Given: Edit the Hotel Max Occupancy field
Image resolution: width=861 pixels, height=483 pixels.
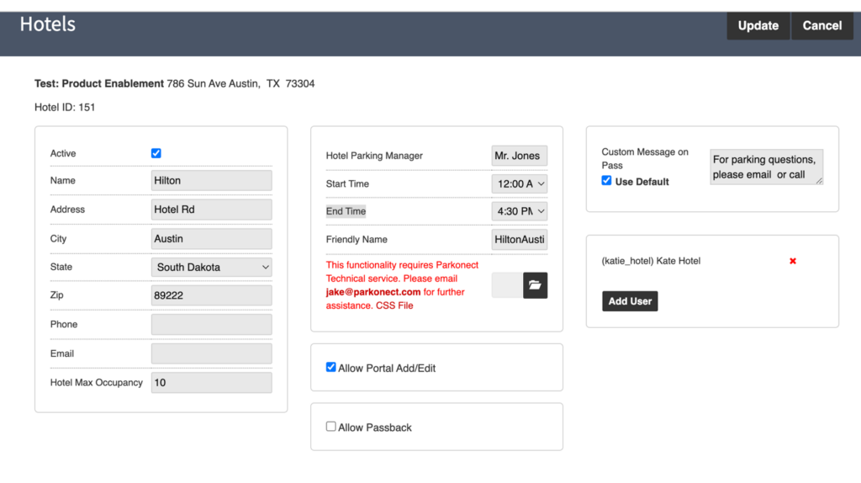Looking at the screenshot, I should [212, 383].
